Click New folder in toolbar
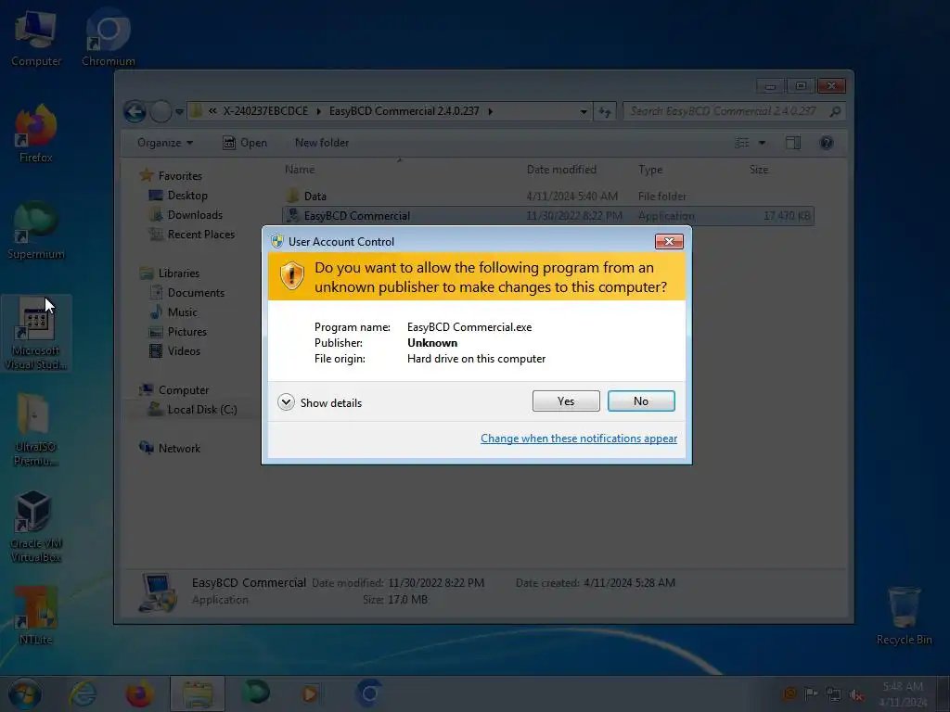 (x=322, y=143)
